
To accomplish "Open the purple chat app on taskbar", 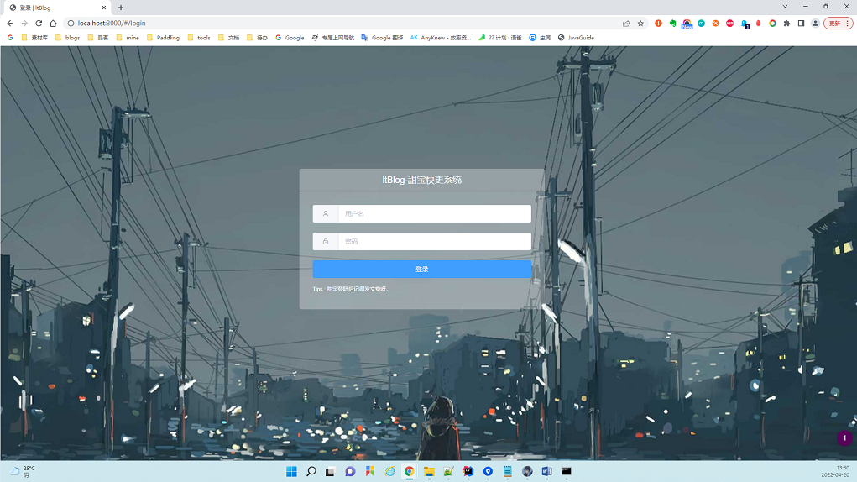I will click(350, 471).
